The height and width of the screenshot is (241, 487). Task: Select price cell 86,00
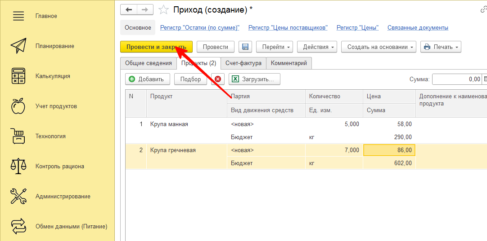click(x=389, y=150)
